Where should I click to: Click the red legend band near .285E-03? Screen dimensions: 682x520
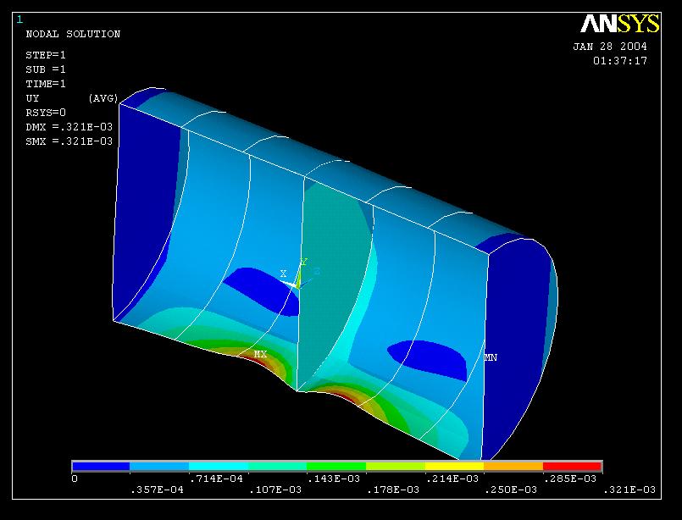pos(572,467)
